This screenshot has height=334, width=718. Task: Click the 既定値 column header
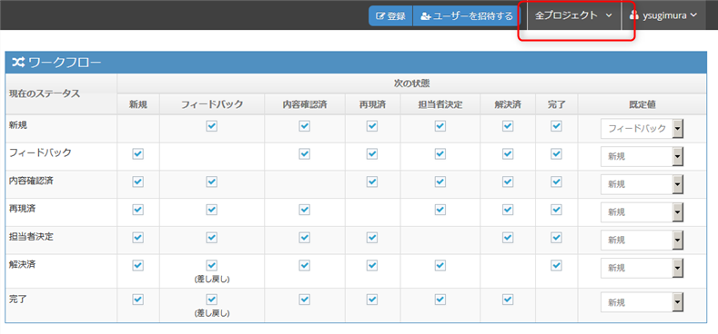tap(642, 104)
